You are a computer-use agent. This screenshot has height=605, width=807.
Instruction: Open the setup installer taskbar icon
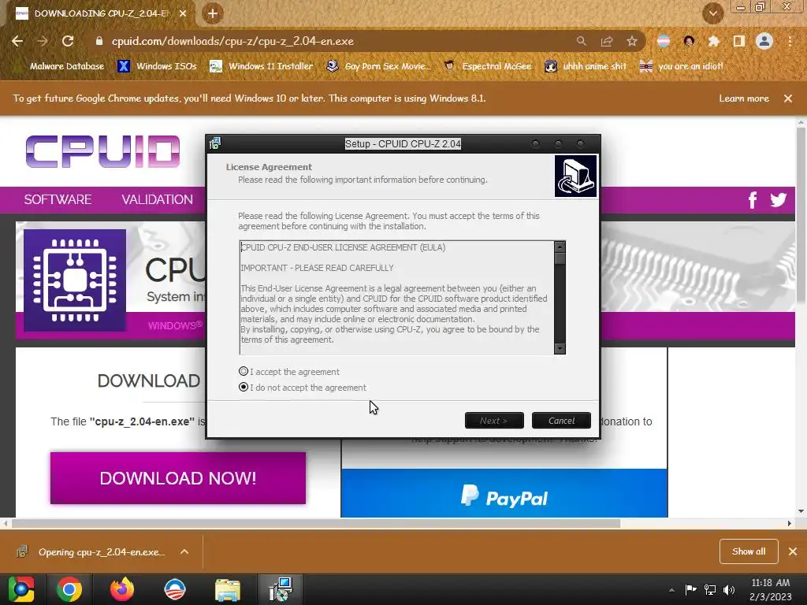click(281, 589)
